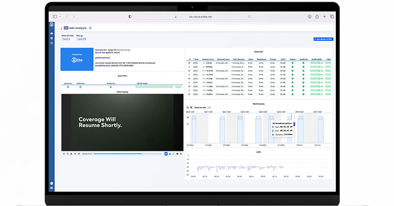394x206 pixels.
Task: Open the Safari tab group dropdown chevron
Action: pos(60,17)
